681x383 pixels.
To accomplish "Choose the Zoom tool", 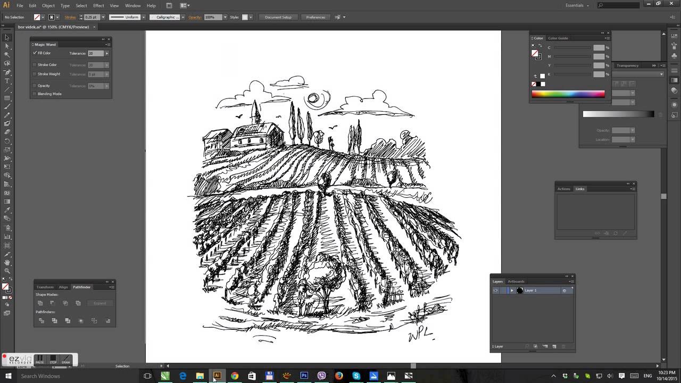I will pyautogui.click(x=7, y=271).
